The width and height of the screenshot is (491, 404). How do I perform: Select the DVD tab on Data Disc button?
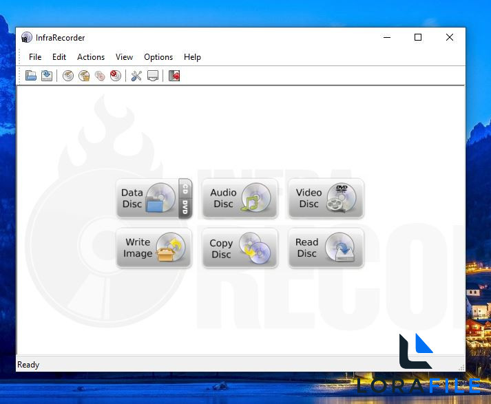[185, 207]
